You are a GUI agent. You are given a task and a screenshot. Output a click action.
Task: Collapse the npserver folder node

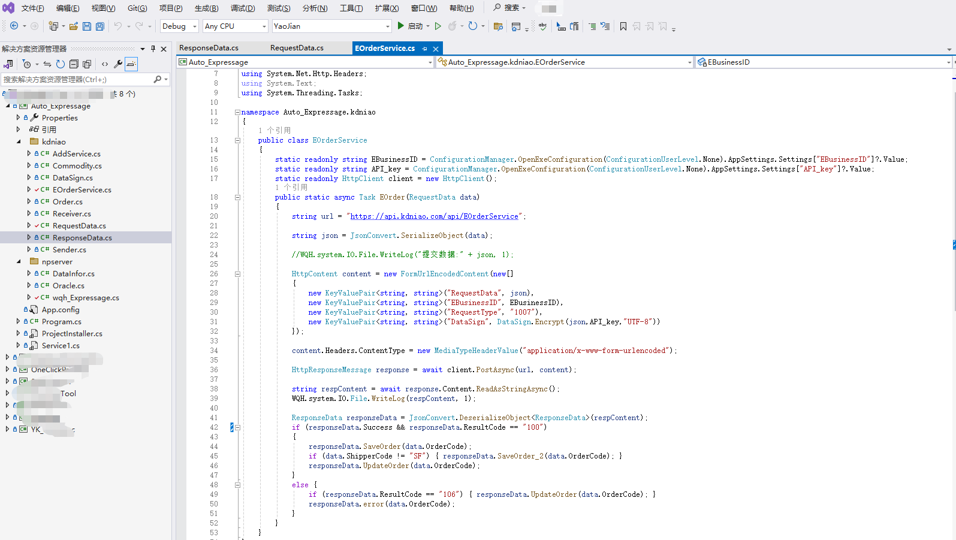[x=19, y=262]
